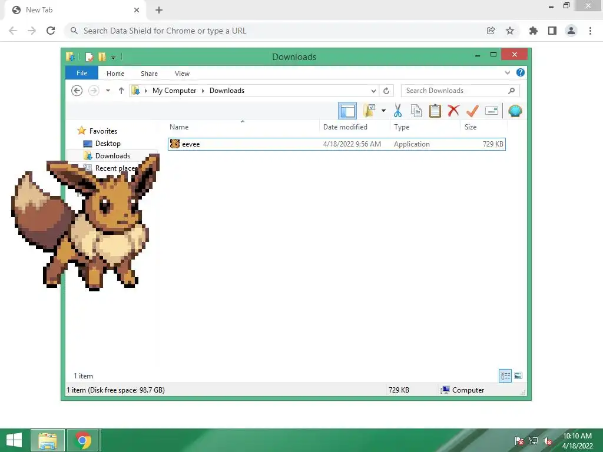Switch to the Share ribbon tab
The image size is (603, 452).
coord(149,74)
